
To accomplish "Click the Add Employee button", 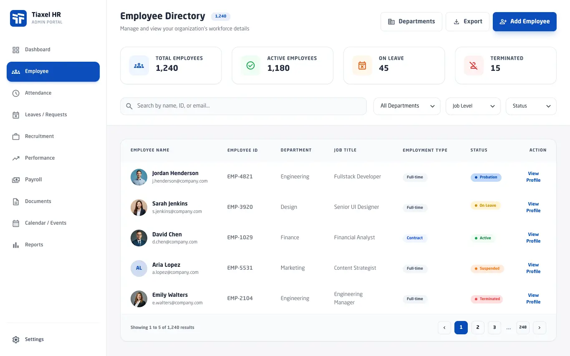I will coord(525,22).
